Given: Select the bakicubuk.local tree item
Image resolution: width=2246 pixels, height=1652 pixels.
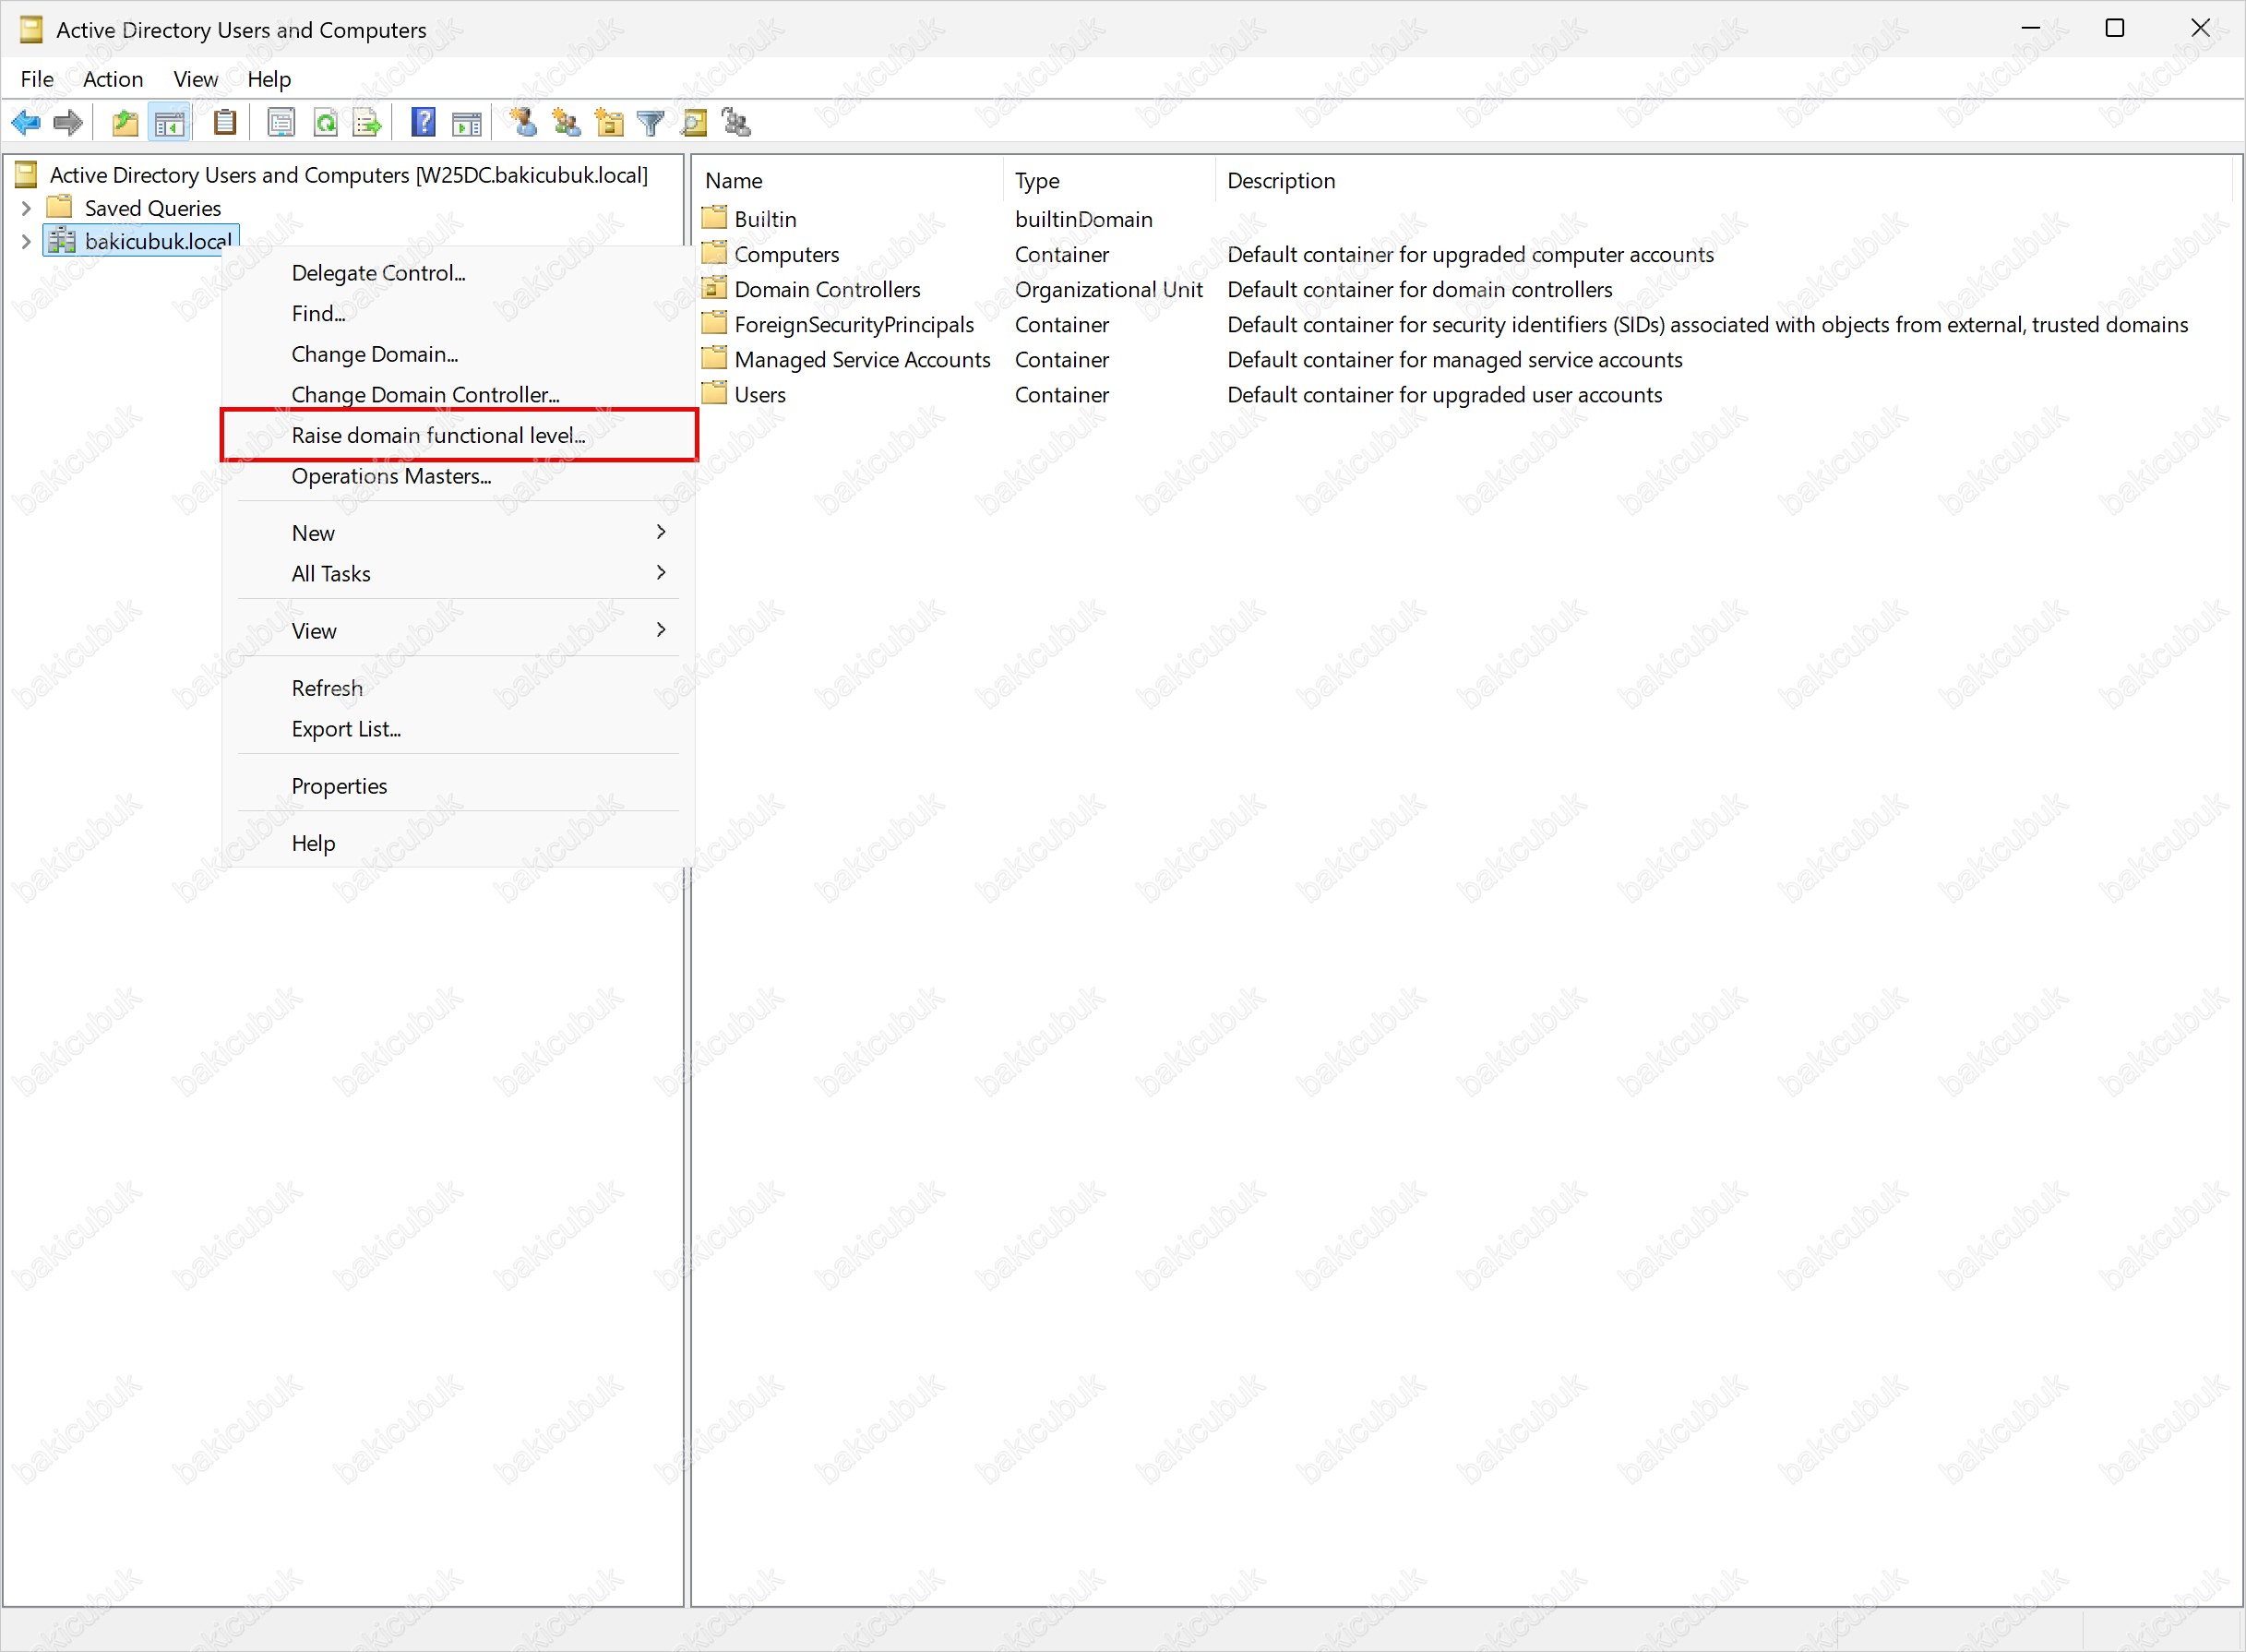Looking at the screenshot, I should [158, 241].
